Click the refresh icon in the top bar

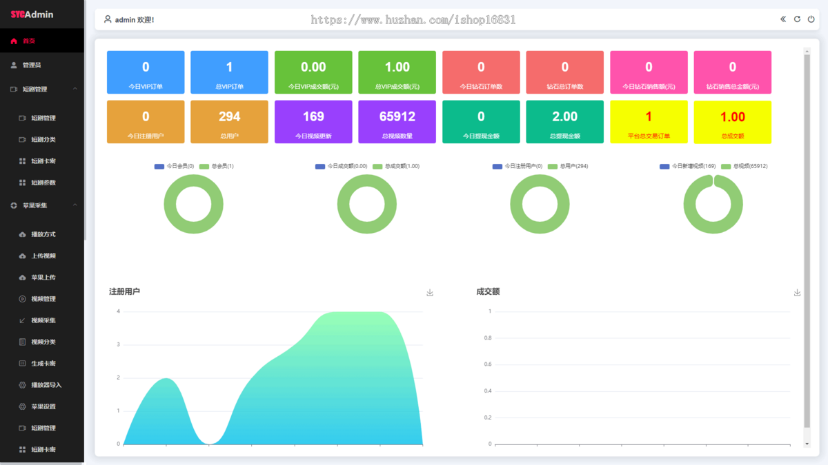point(797,19)
